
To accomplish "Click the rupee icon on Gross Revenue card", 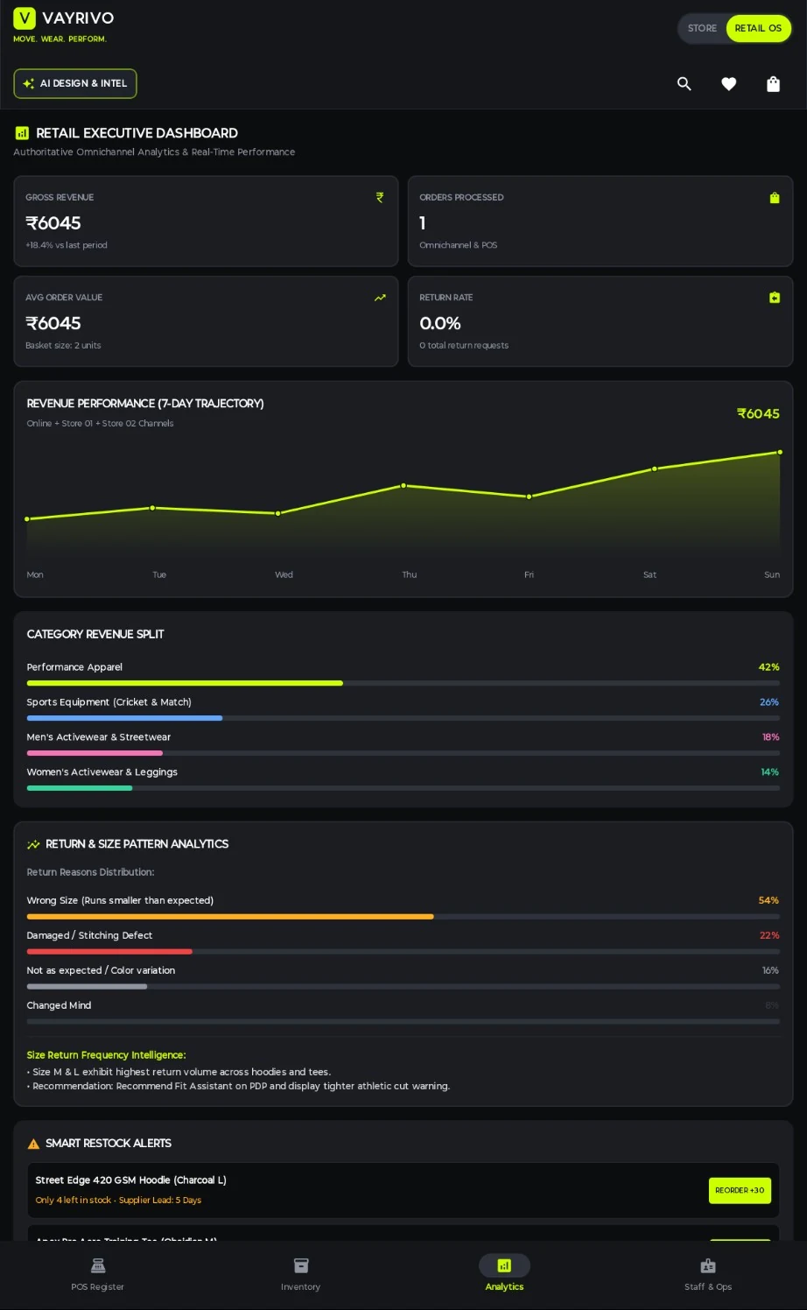I will tap(380, 197).
